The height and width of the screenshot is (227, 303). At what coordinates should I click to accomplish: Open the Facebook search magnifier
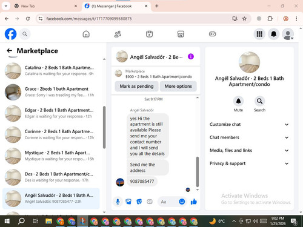tap(25, 34)
